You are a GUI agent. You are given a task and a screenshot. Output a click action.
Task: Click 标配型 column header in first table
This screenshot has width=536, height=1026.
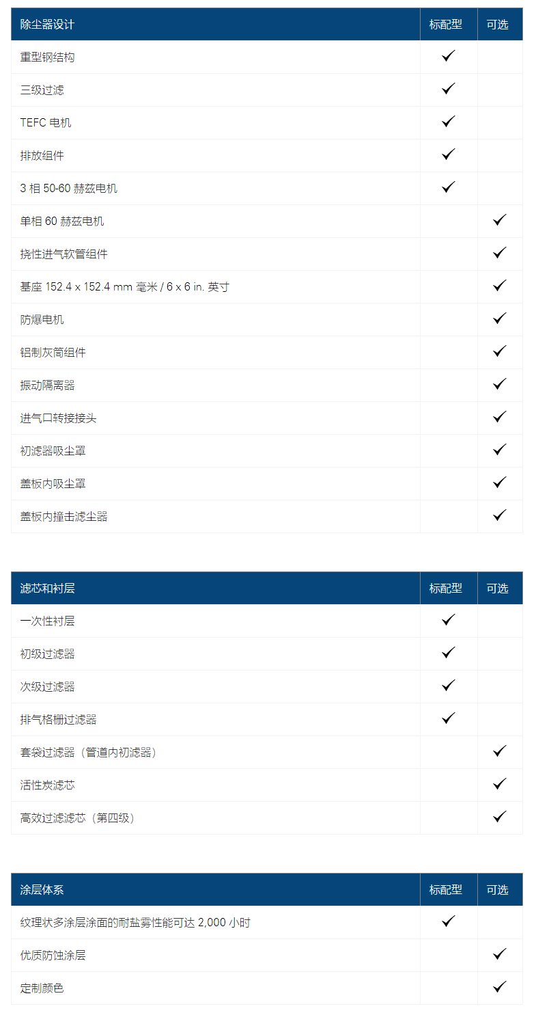(x=446, y=25)
